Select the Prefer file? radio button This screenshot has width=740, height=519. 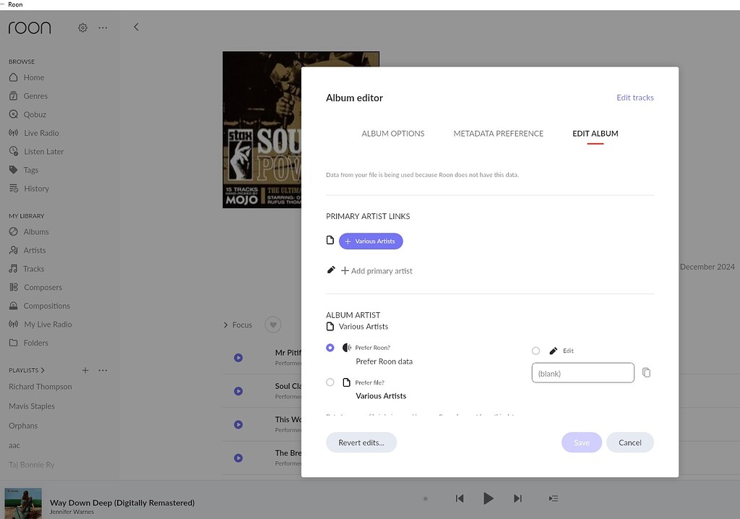point(330,382)
